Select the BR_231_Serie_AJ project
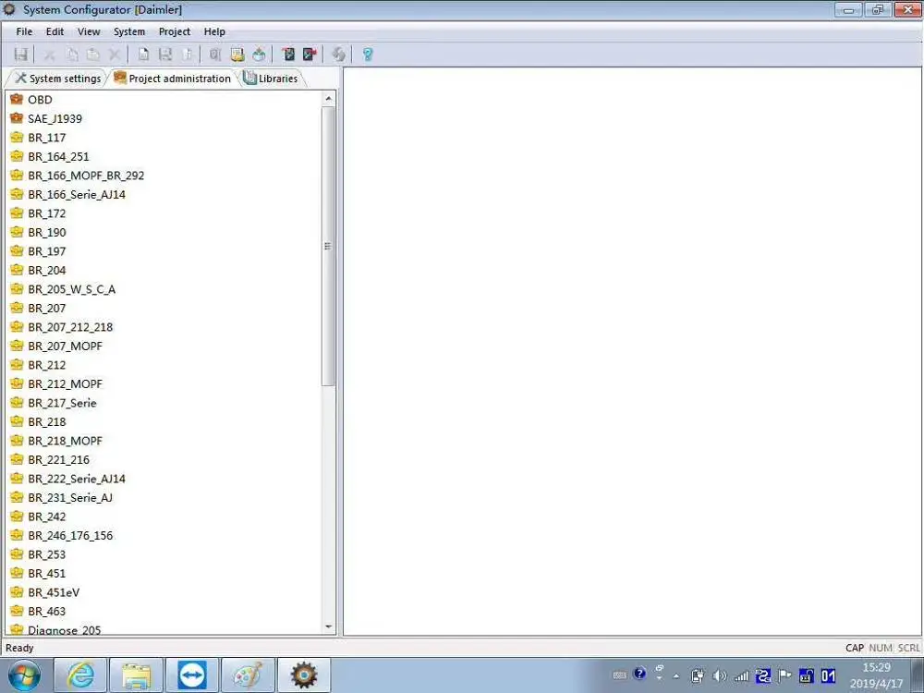The height and width of the screenshot is (693, 924). coord(70,498)
